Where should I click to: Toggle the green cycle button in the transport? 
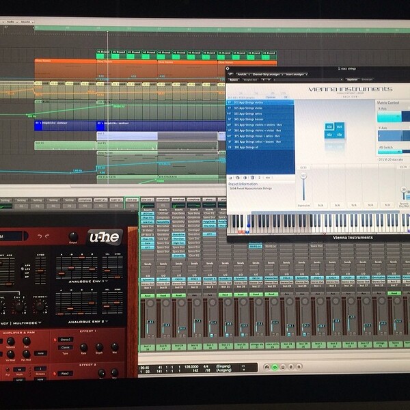[275, 367]
